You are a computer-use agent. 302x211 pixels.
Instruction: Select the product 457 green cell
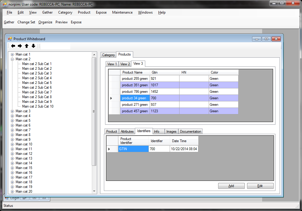coord(135,111)
